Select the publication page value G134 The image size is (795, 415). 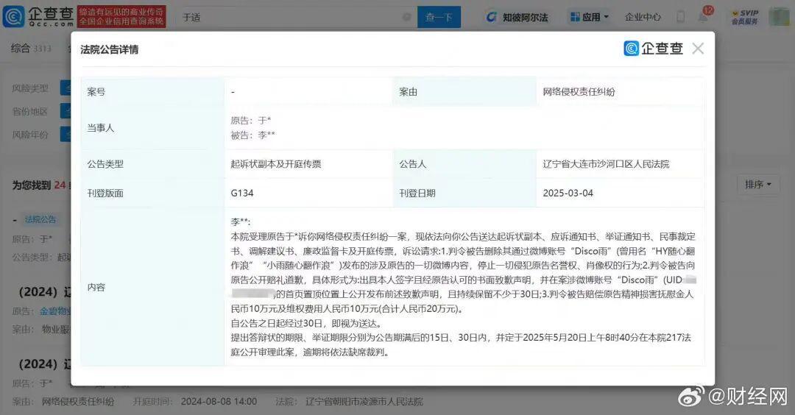[x=242, y=193]
